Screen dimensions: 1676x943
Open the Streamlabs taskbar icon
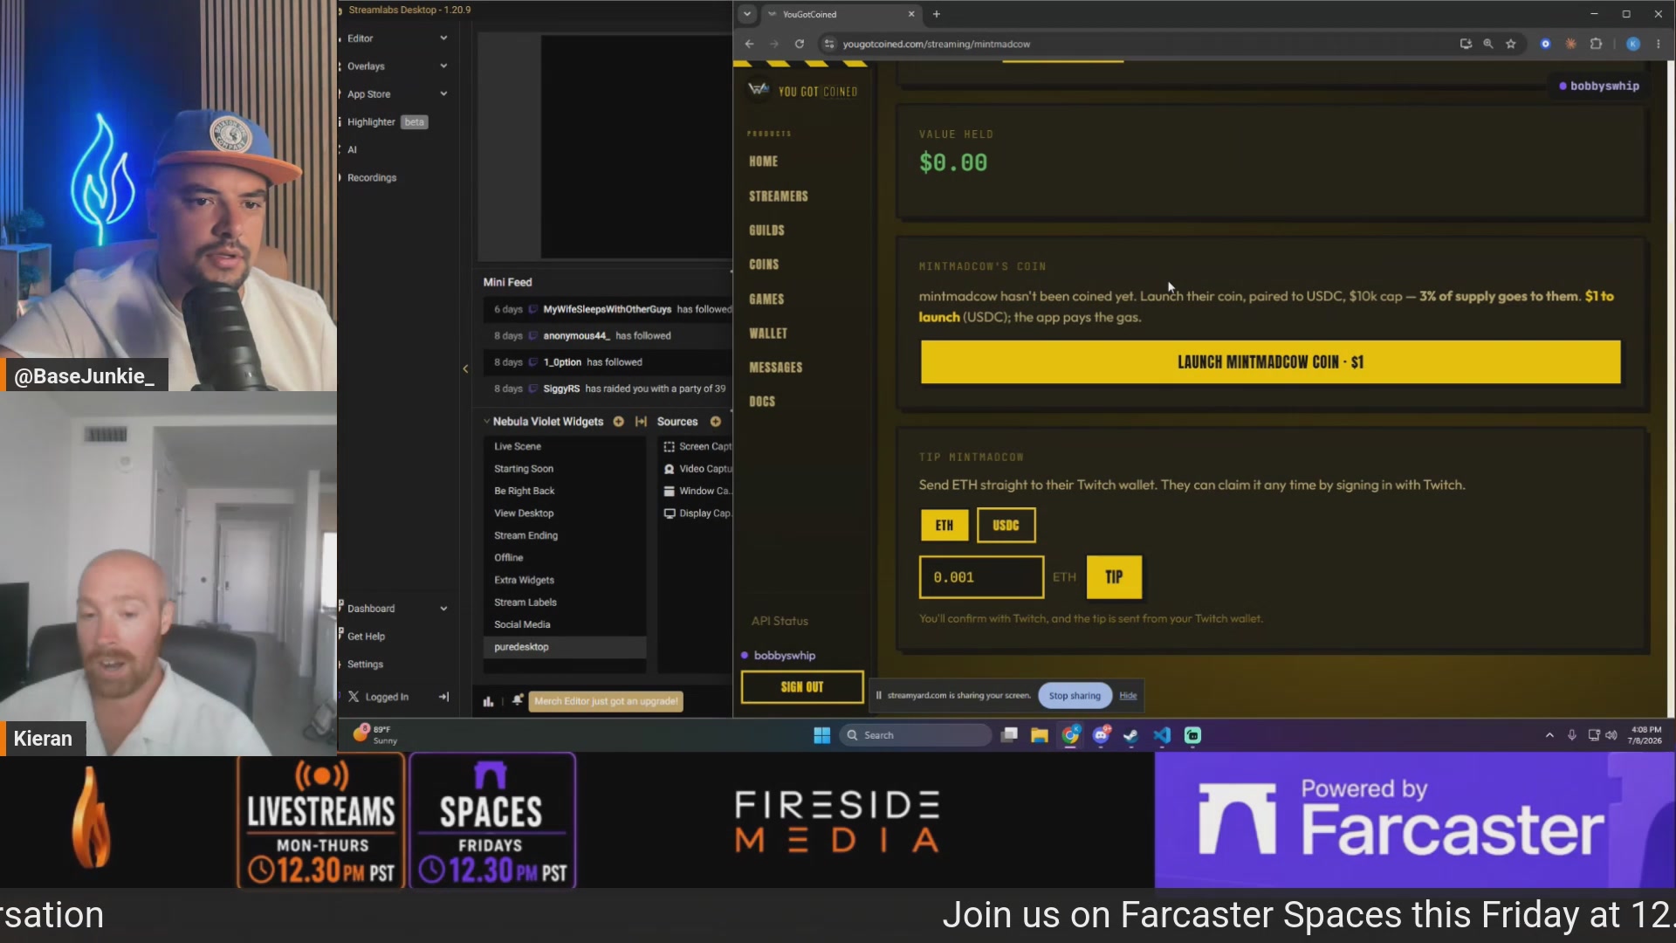pyautogui.click(x=1192, y=735)
